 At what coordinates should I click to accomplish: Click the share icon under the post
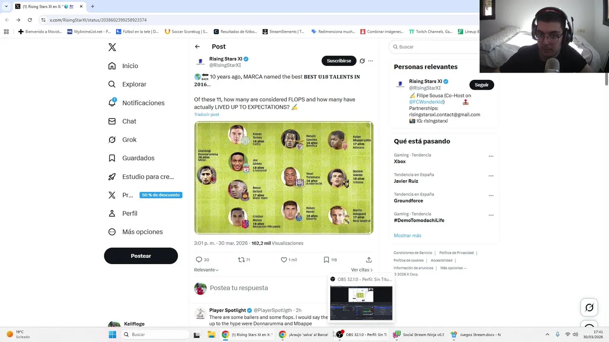coord(369,260)
